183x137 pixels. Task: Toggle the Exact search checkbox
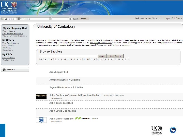click(71, 19)
